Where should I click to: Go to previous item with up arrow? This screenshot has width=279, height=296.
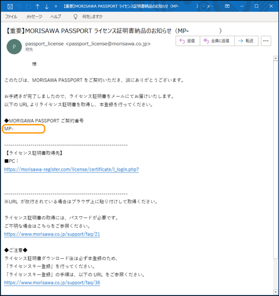tap(38, 6)
